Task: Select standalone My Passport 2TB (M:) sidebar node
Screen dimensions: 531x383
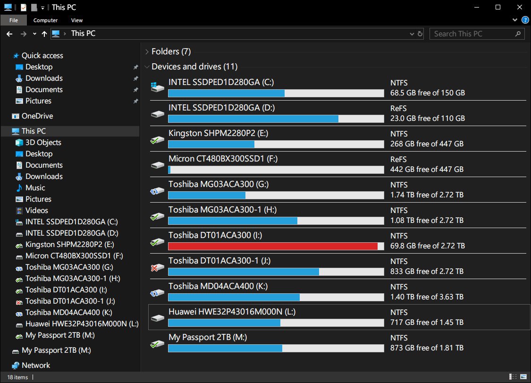Action: click(x=56, y=350)
